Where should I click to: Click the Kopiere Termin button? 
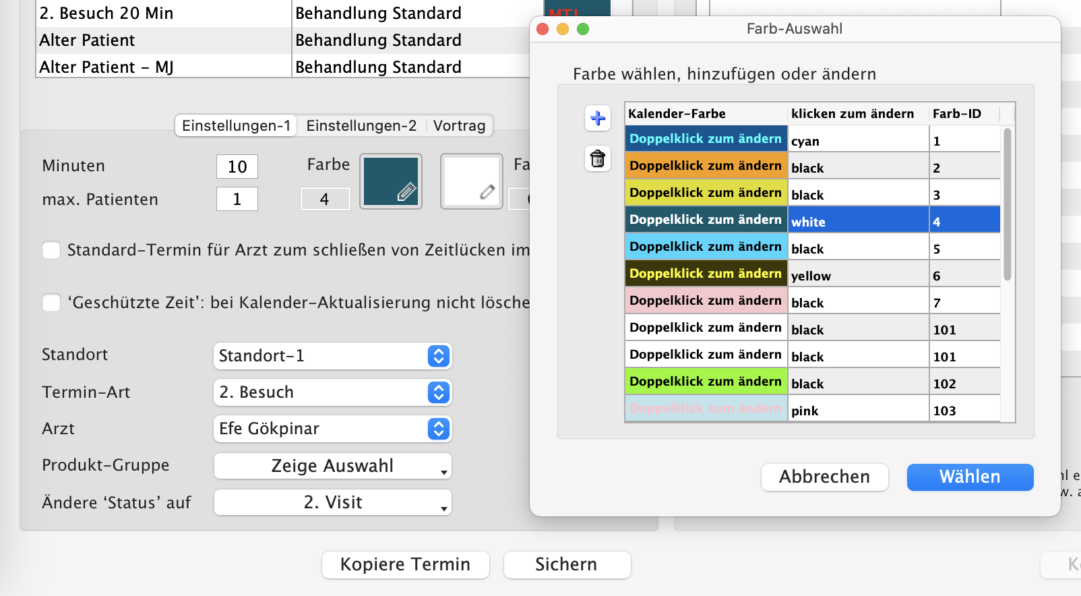point(405,565)
